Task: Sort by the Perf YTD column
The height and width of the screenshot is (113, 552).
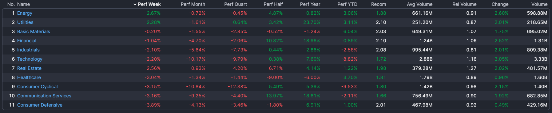Action: tap(347, 4)
